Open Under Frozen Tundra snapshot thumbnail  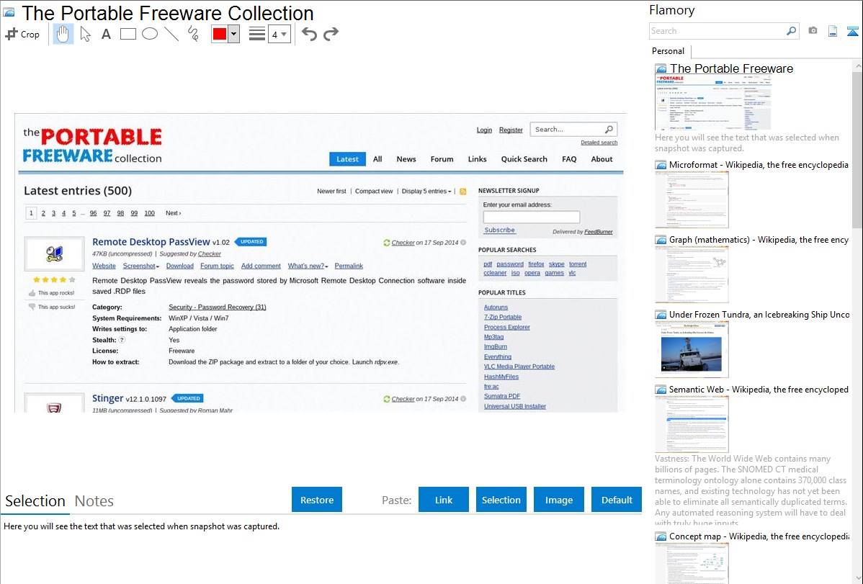coord(692,349)
